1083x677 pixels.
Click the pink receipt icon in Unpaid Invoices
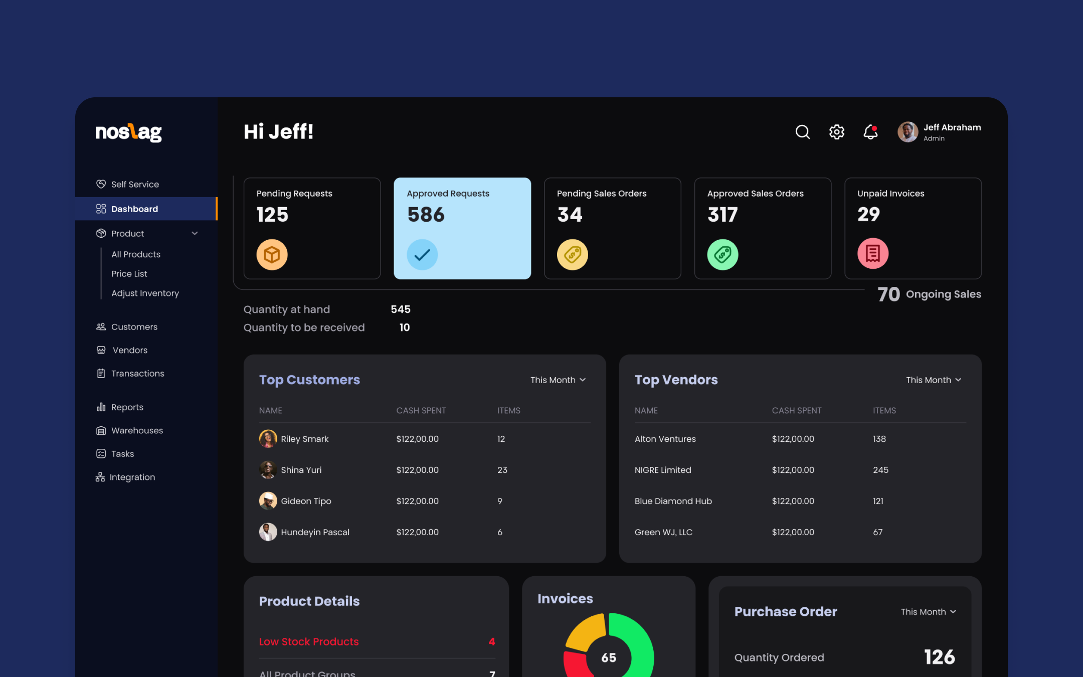pyautogui.click(x=873, y=253)
